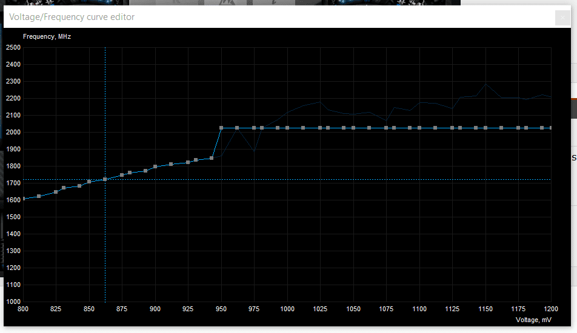The height and width of the screenshot is (333, 577).
Task: Select the curve point at 1075 mV
Action: [x=386, y=128]
